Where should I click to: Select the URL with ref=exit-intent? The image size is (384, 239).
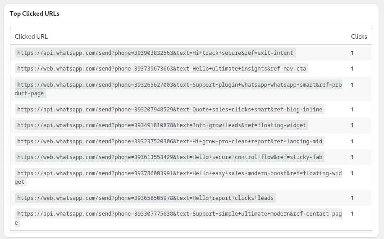(155, 53)
